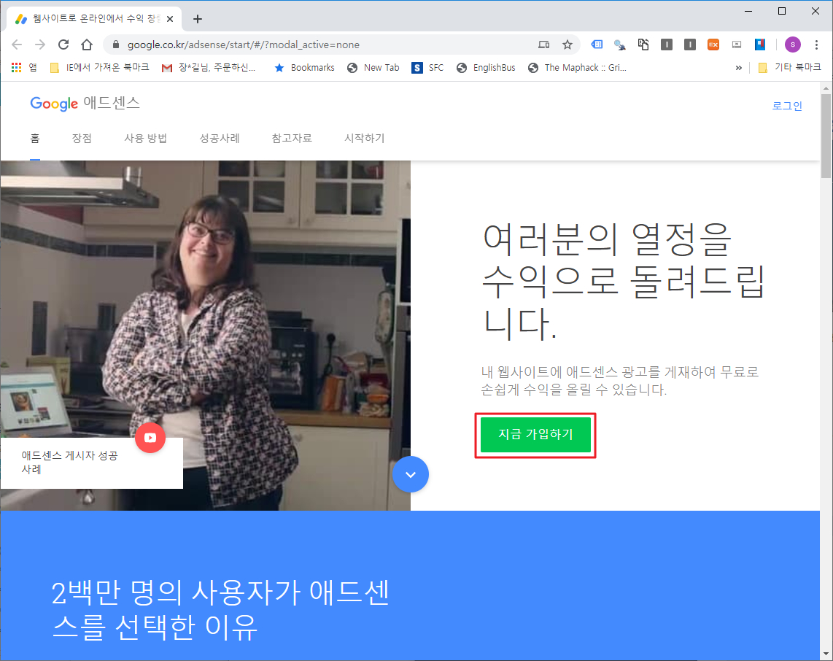Click the browser forward arrow
833x661 pixels.
(x=40, y=45)
